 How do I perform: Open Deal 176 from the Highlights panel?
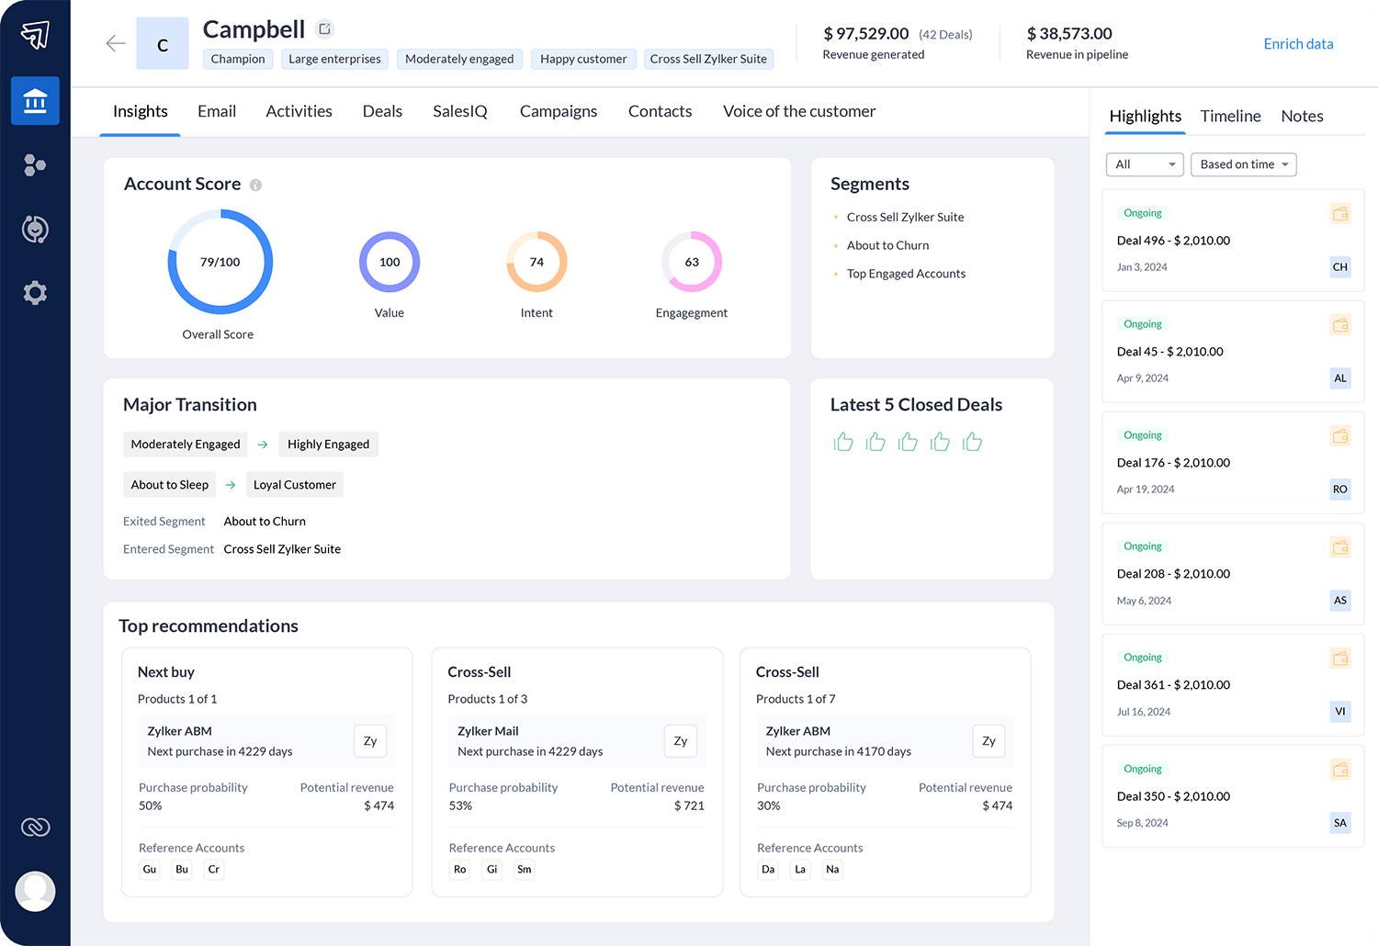tap(1173, 463)
